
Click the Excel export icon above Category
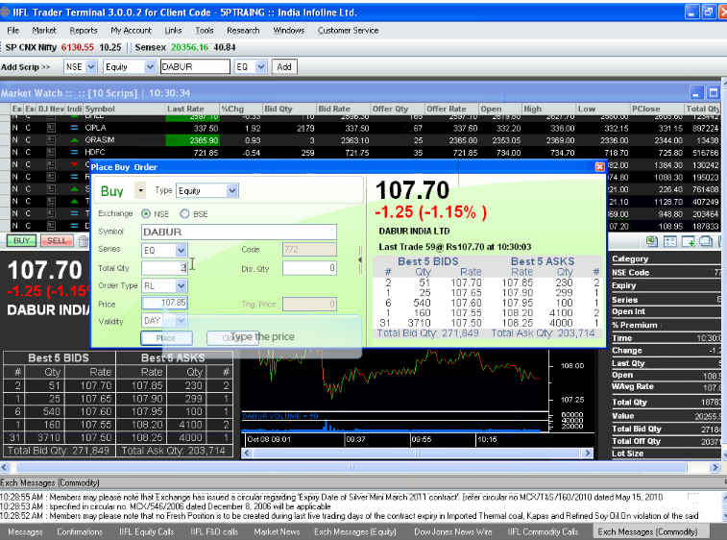tap(652, 241)
